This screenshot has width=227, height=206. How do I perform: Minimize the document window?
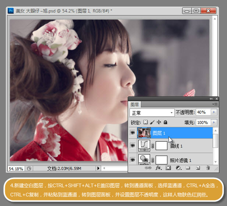pos(187,11)
